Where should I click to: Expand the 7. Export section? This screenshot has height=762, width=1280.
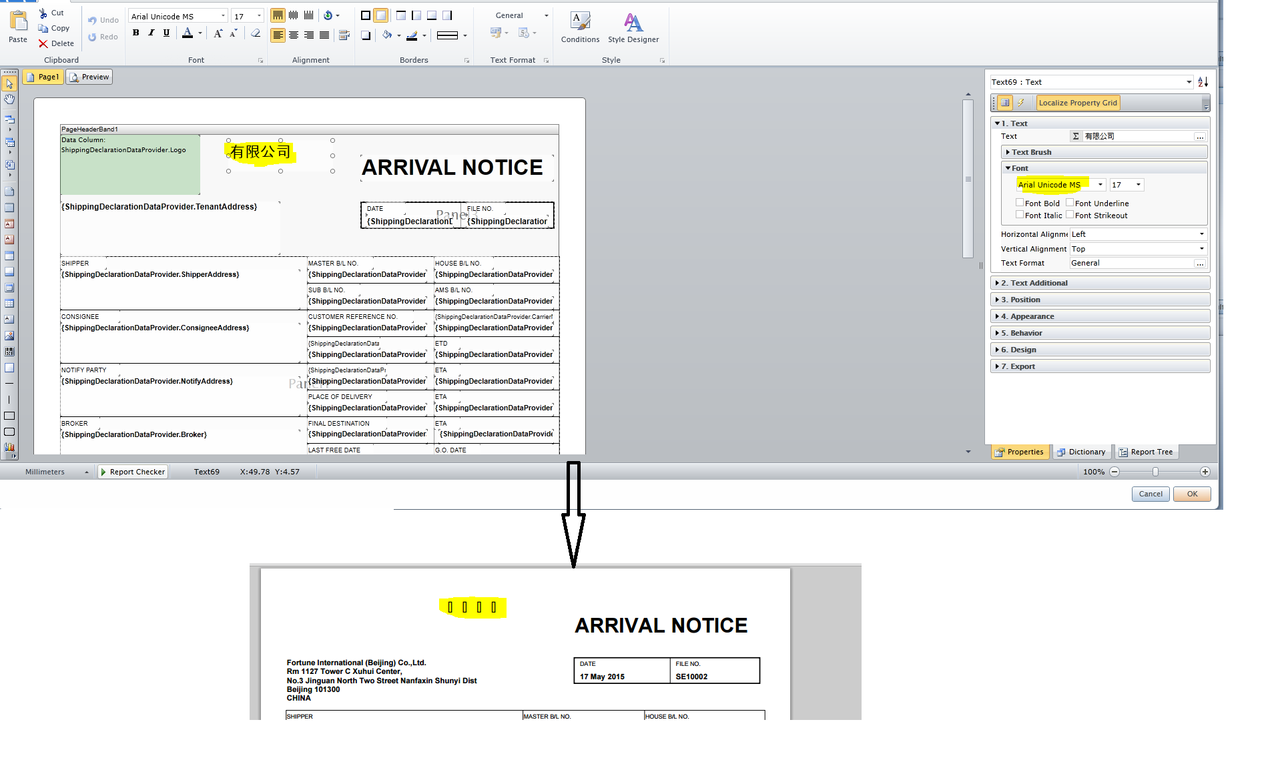coord(1100,366)
